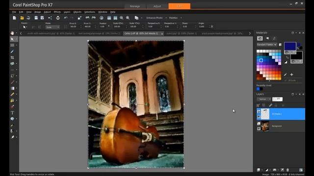Viewport: 314px width, 176px height.
Task: Open the Selections menu
Action: pos(89,12)
